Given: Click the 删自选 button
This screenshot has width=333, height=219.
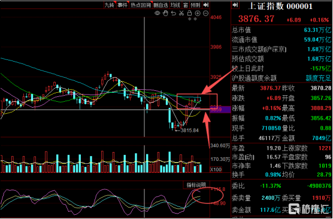Looking at the screenshot, I should pyautogui.click(x=161, y=5).
